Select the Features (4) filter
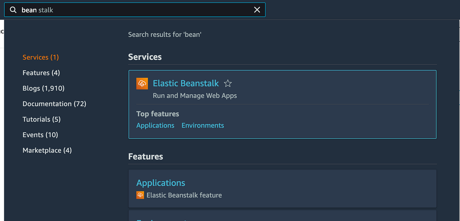The image size is (460, 221). coord(41,73)
